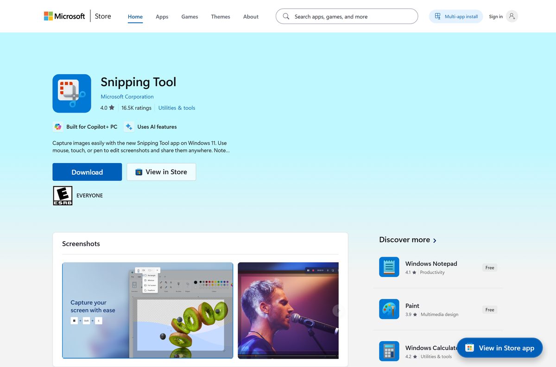
Task: Click the Screenshots section heading
Action: pos(81,244)
